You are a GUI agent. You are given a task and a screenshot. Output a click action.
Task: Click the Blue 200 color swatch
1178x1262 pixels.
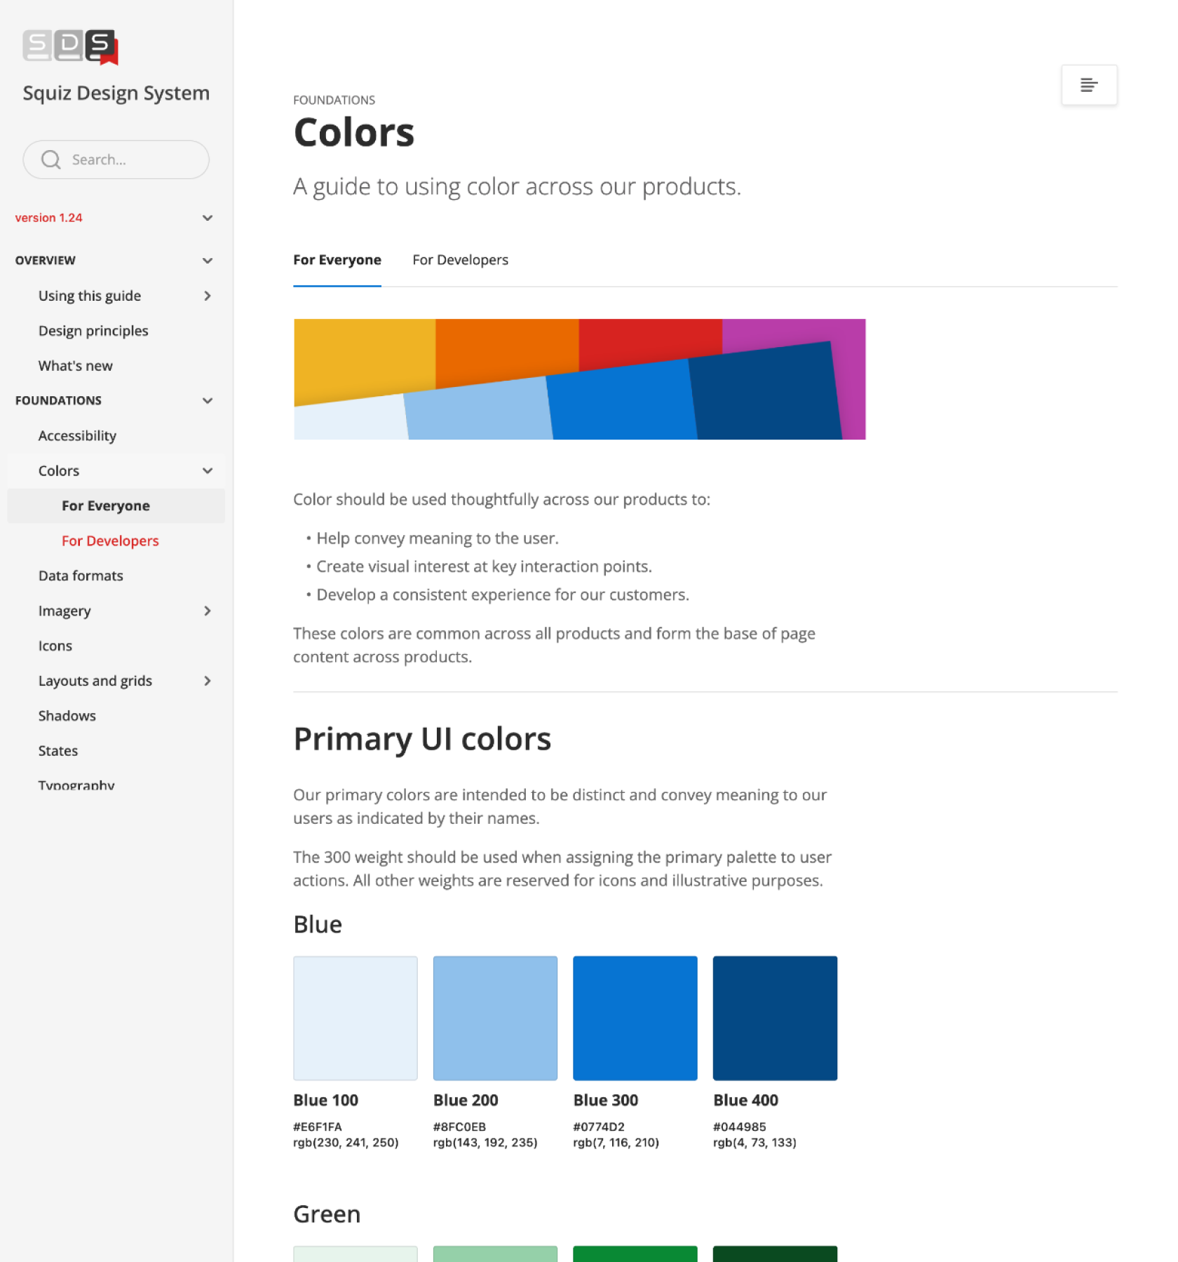pyautogui.click(x=495, y=1018)
